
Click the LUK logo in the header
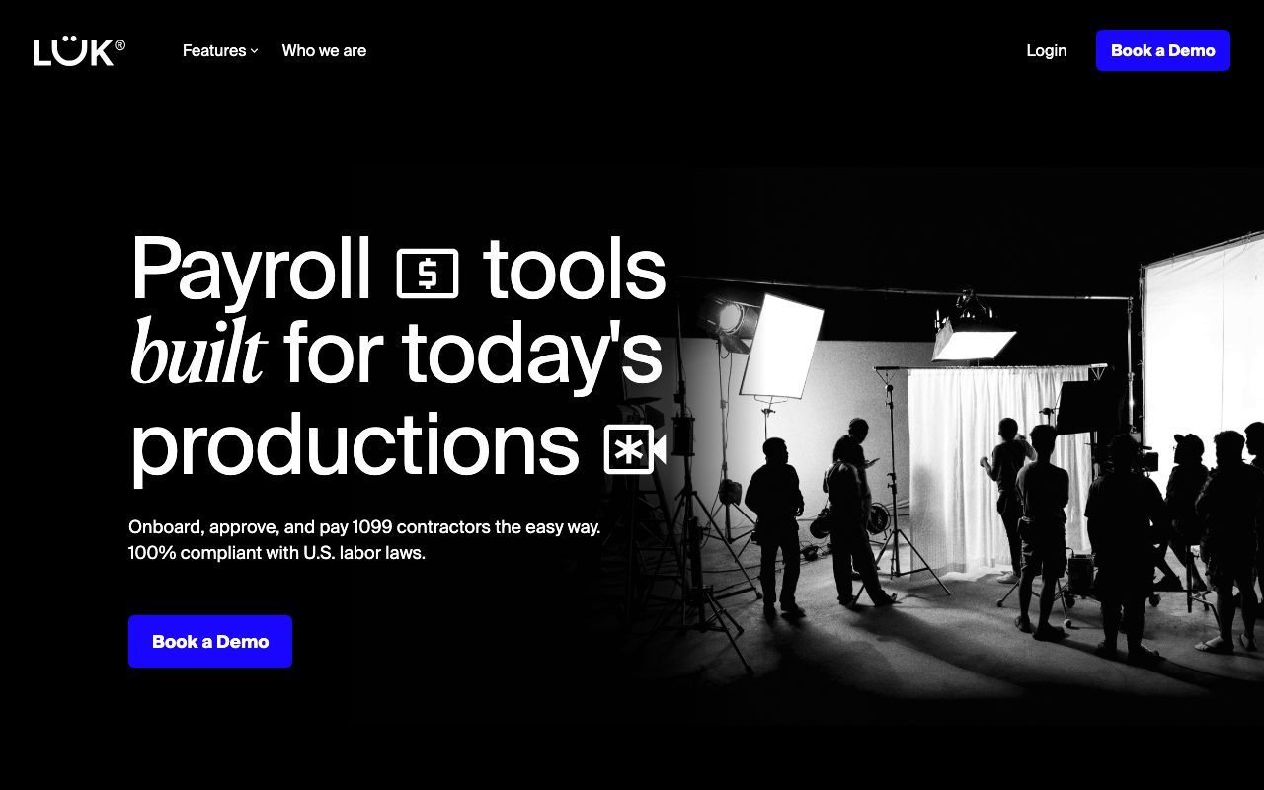79,51
